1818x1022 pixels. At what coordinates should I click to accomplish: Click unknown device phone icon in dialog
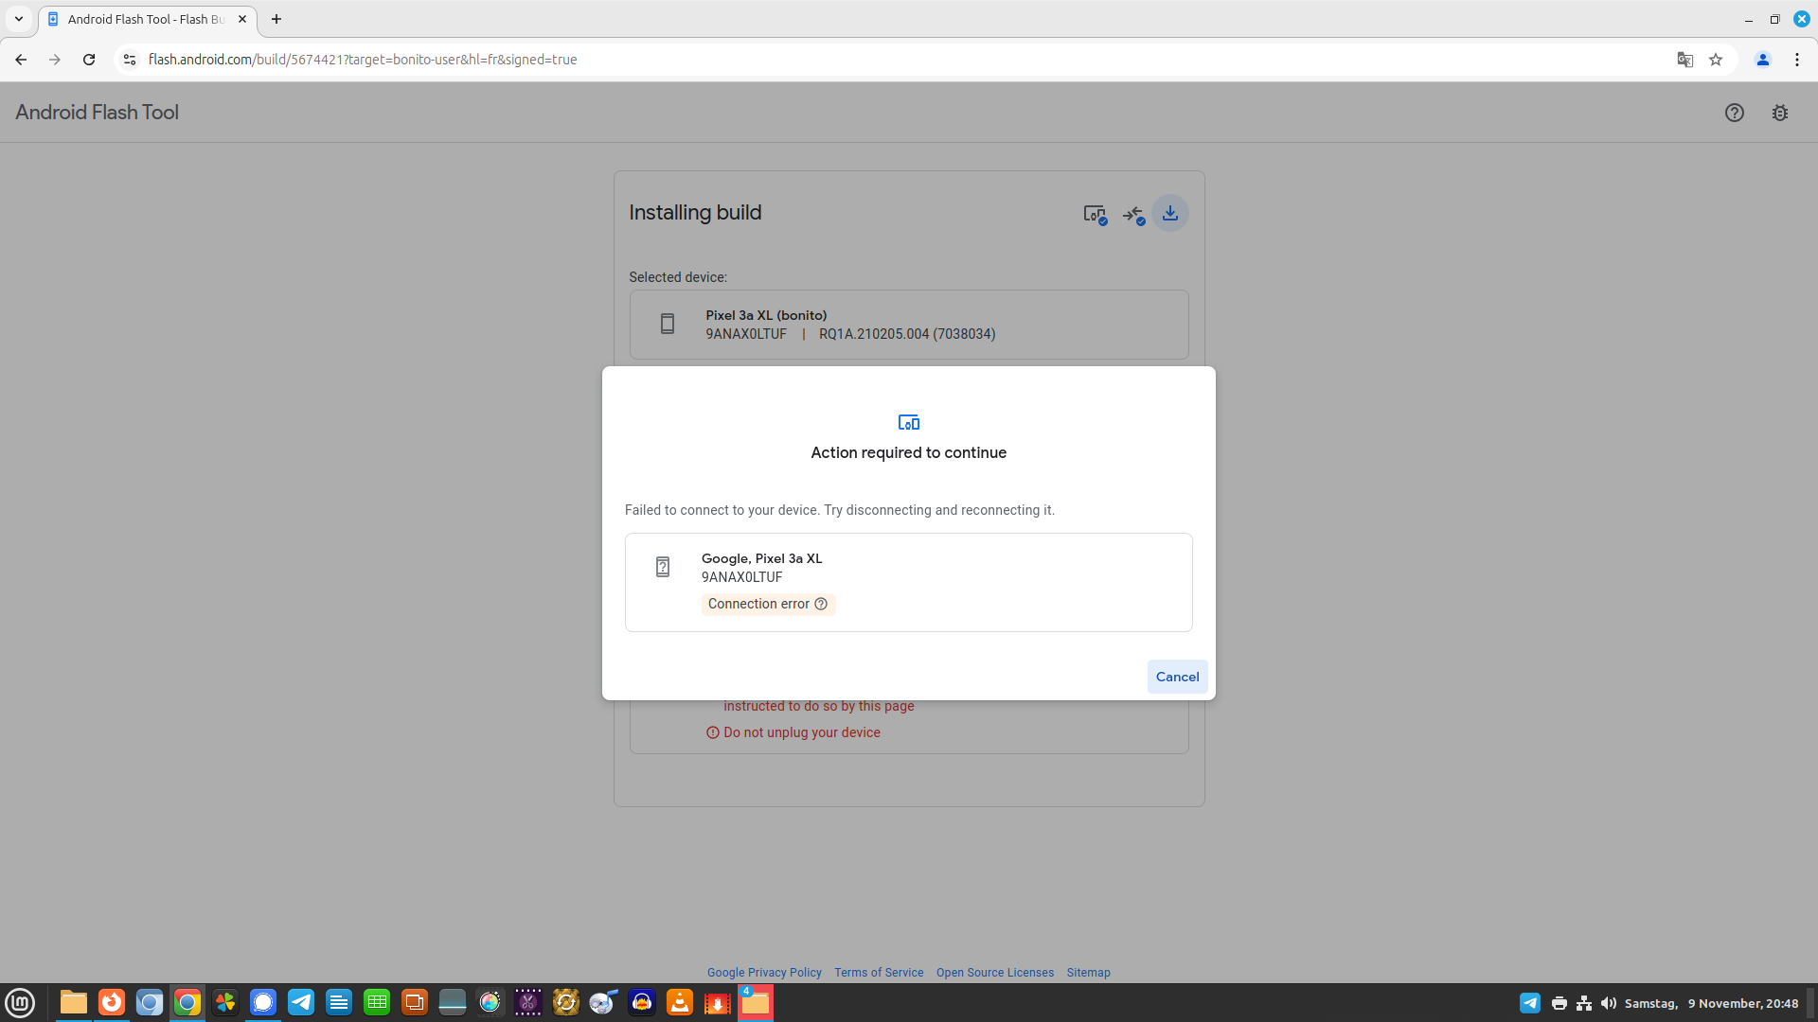click(663, 567)
